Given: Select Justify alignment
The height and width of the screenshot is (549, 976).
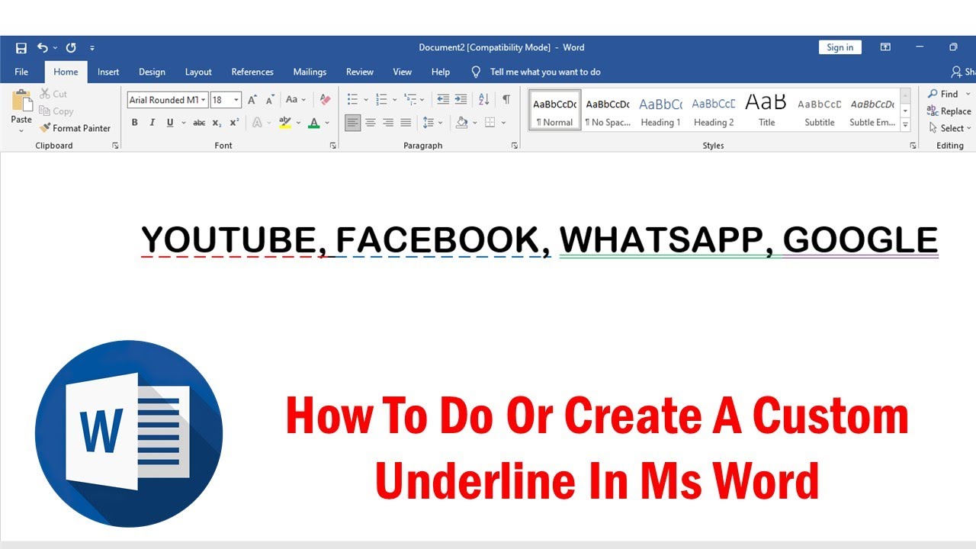Looking at the screenshot, I should [x=406, y=123].
